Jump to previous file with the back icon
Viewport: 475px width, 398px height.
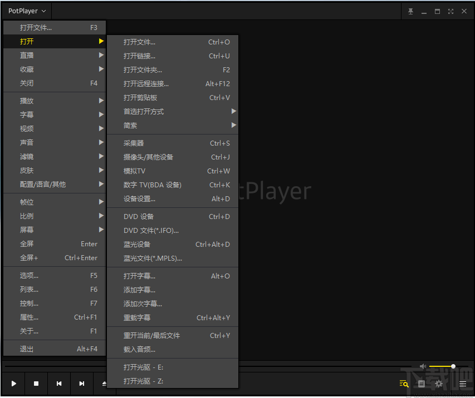pyautogui.click(x=59, y=384)
